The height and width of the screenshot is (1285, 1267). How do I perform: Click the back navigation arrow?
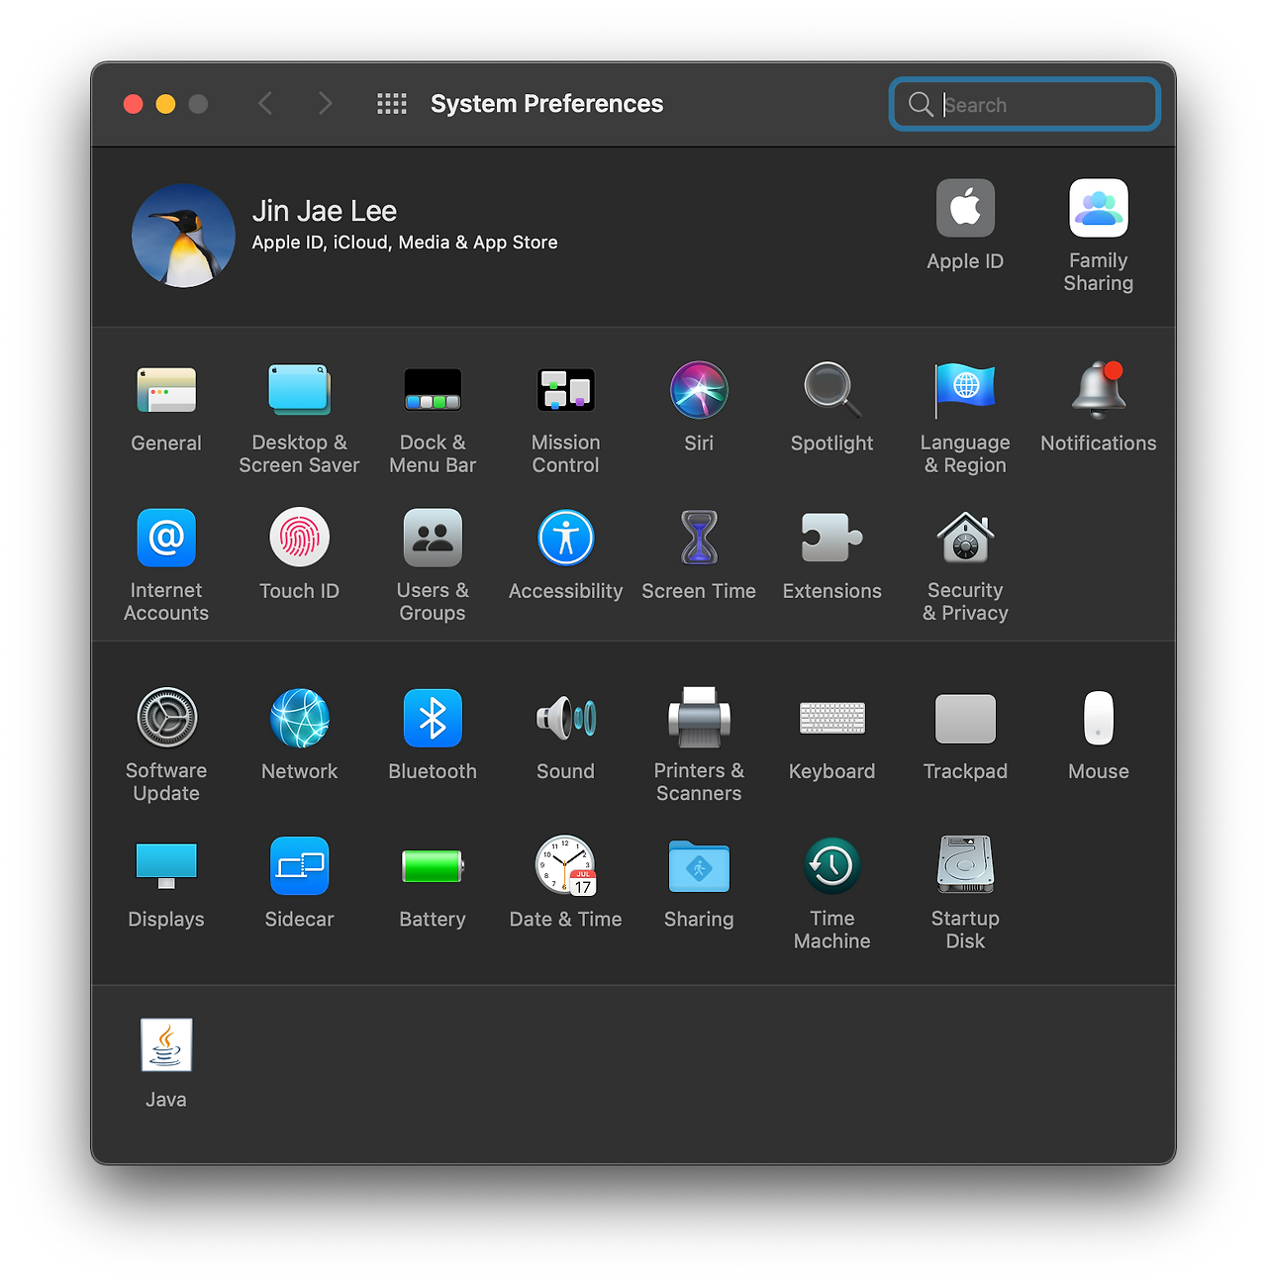click(264, 103)
